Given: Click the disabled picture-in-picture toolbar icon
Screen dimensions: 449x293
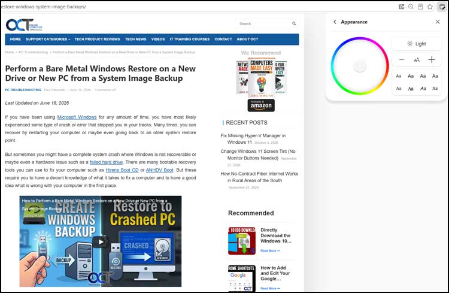Looking at the screenshot, I should 402,7.
